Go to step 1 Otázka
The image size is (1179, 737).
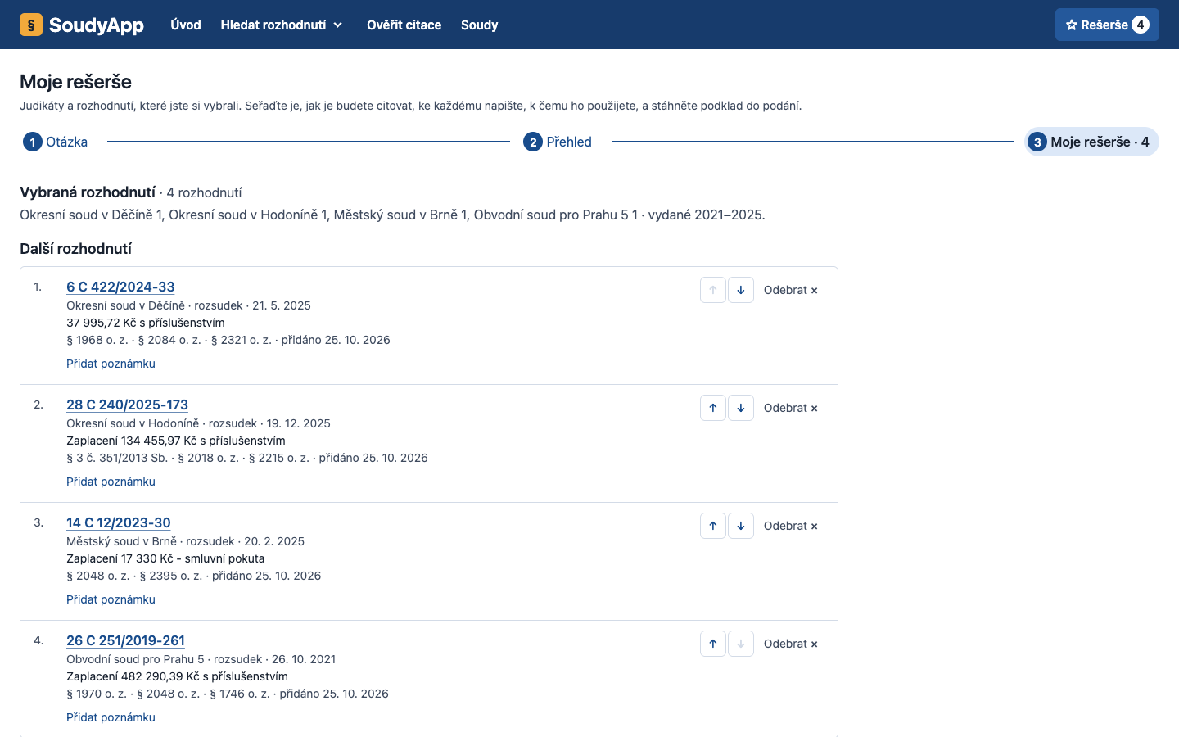coord(56,142)
